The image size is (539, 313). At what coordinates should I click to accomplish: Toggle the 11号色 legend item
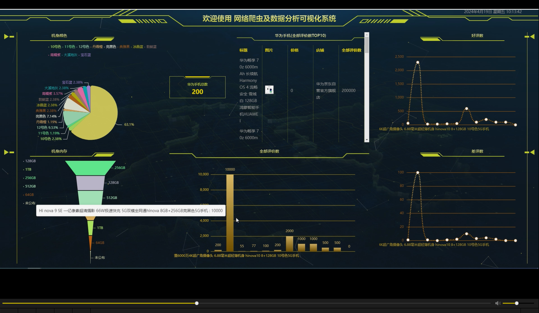[69, 47]
